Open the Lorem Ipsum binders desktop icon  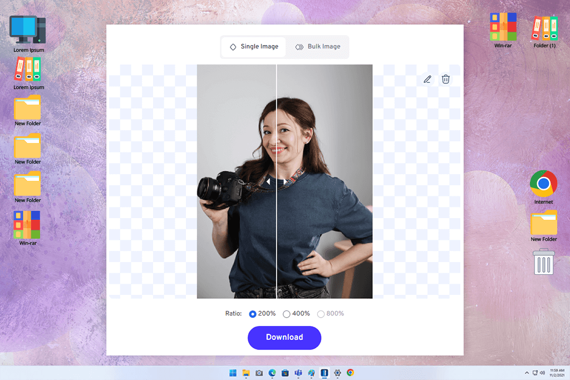[x=28, y=73]
